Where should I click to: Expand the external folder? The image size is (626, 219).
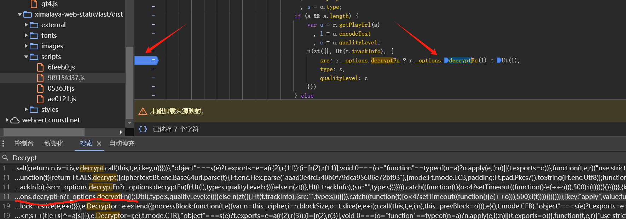[x=26, y=25]
